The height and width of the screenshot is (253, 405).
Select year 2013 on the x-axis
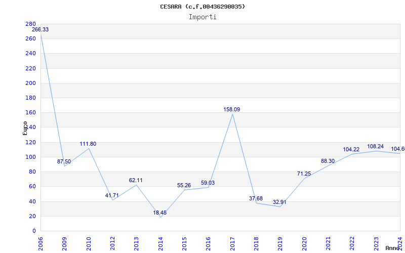click(136, 244)
